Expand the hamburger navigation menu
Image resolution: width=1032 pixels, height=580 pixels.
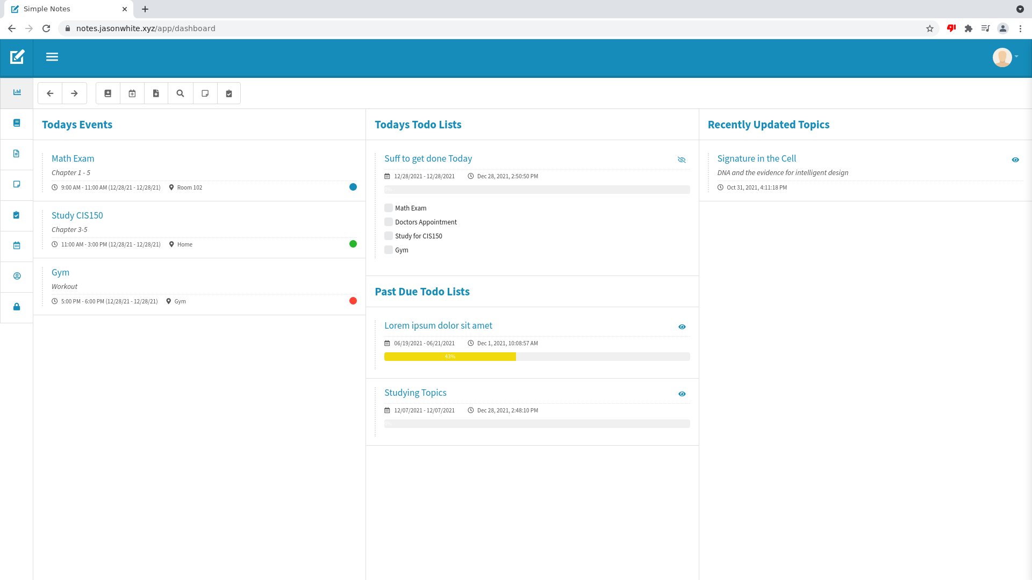click(52, 57)
